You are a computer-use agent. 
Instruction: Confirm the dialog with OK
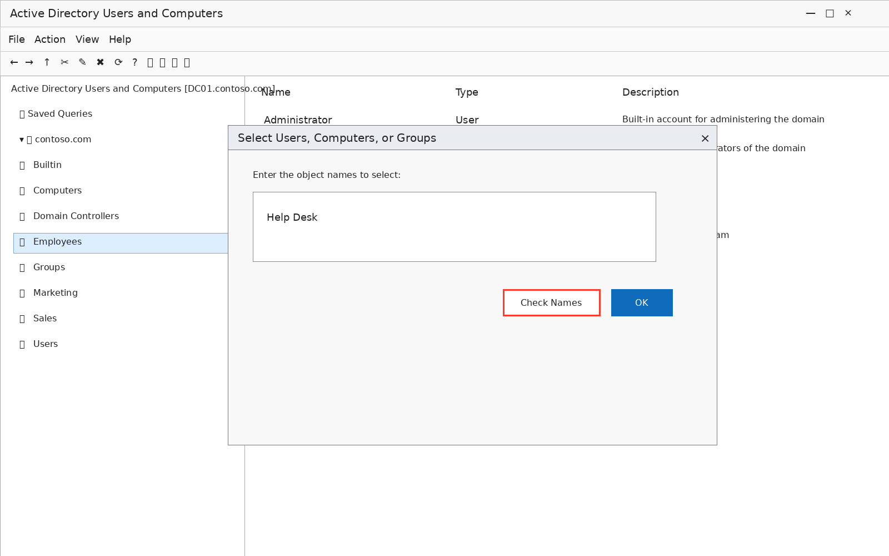click(642, 302)
